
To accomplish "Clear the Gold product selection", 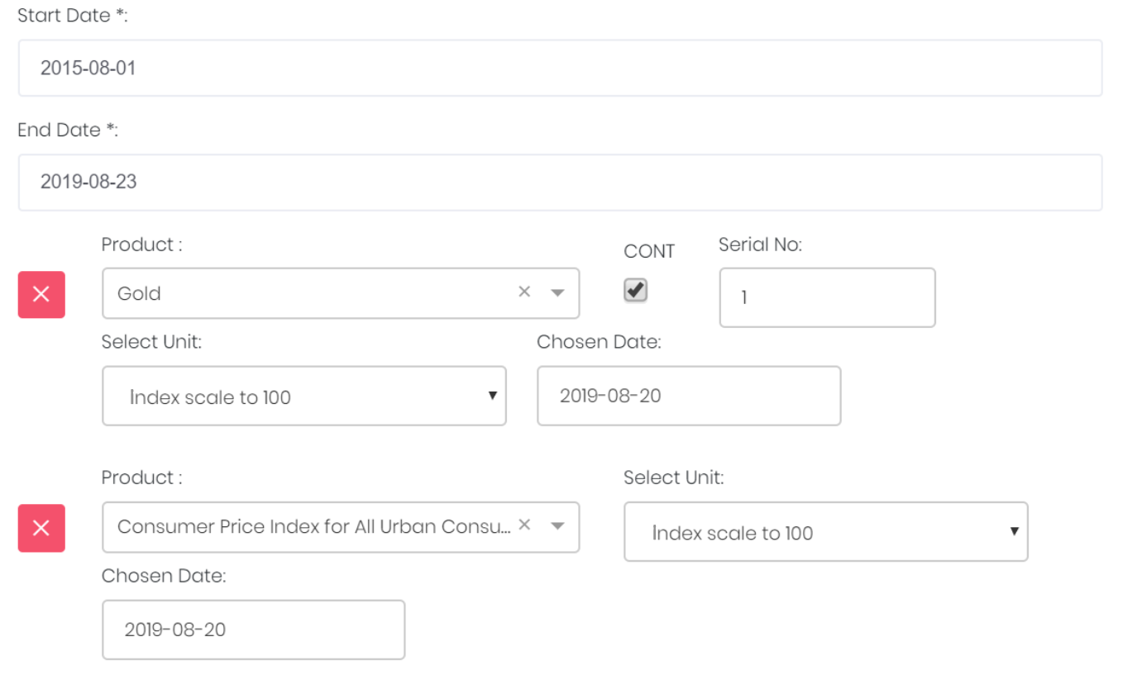I will (524, 292).
